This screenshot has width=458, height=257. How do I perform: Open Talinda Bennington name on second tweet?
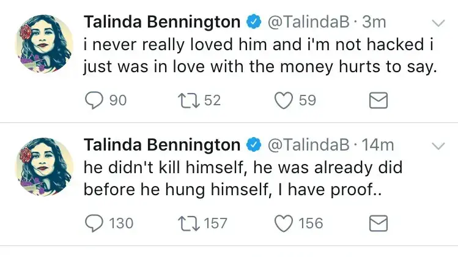162,145
